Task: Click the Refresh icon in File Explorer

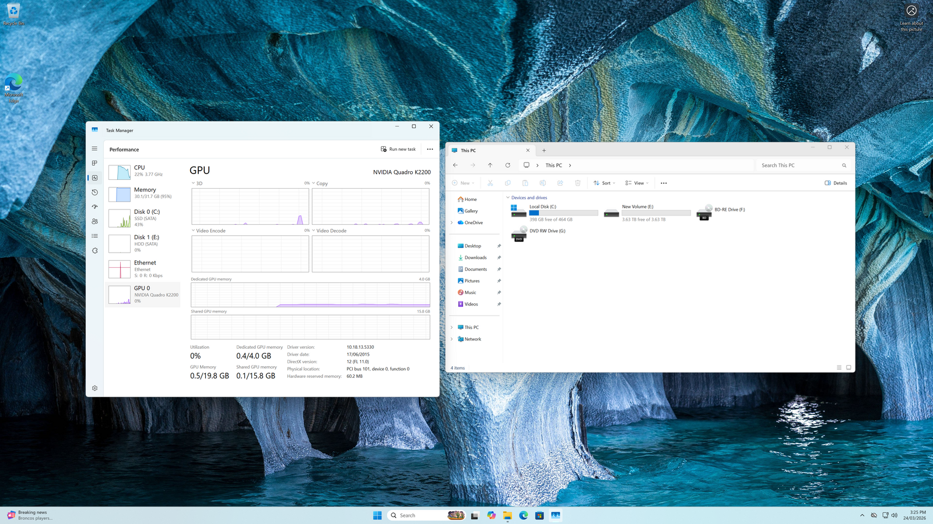Action: click(507, 165)
